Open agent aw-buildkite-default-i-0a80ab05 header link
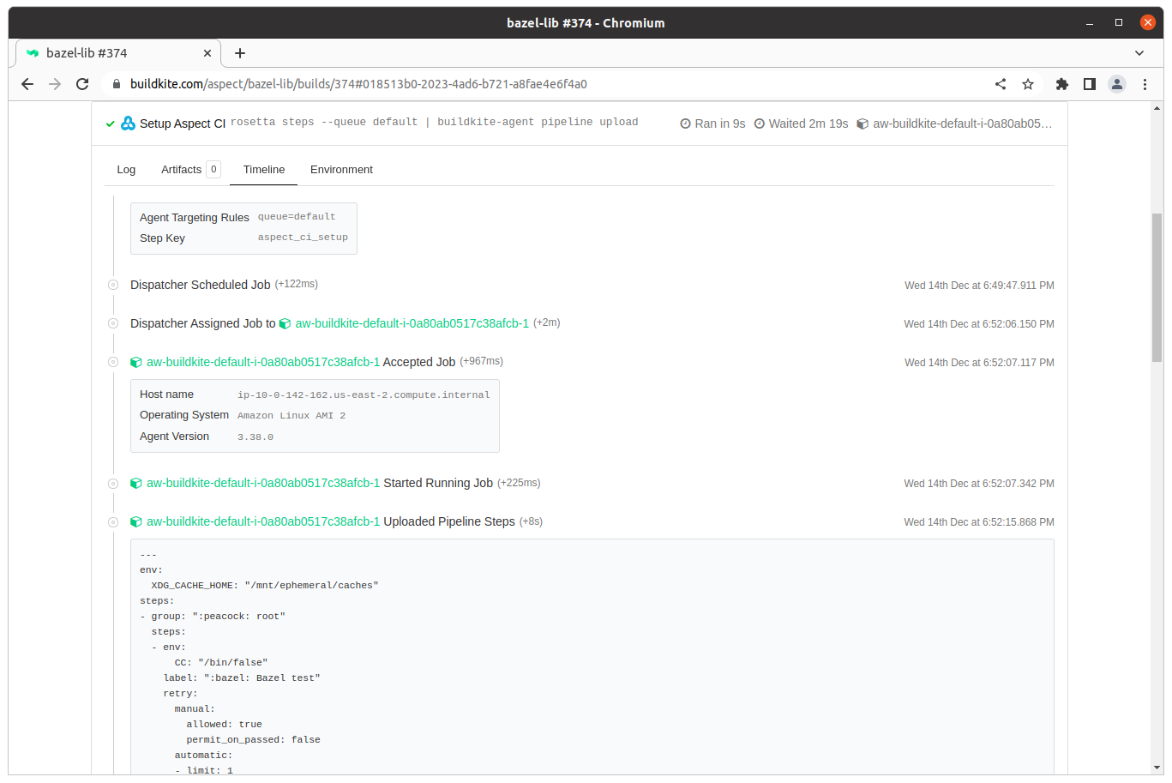The image size is (1172, 783). (962, 123)
